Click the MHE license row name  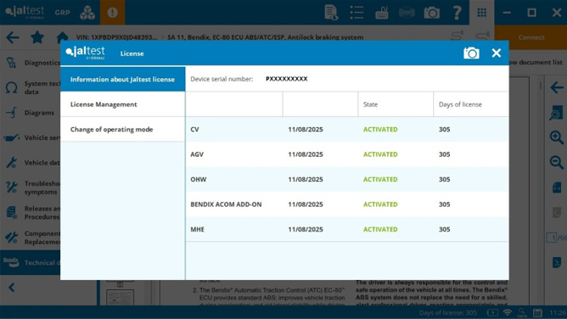click(198, 229)
